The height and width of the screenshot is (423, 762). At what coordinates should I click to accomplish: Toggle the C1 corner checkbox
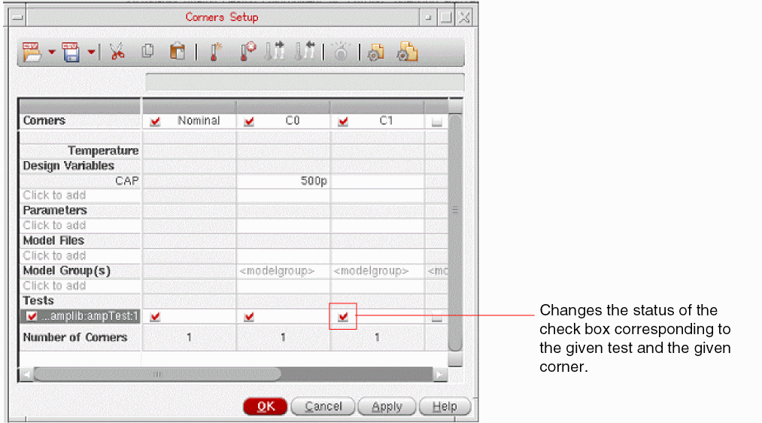[343, 121]
